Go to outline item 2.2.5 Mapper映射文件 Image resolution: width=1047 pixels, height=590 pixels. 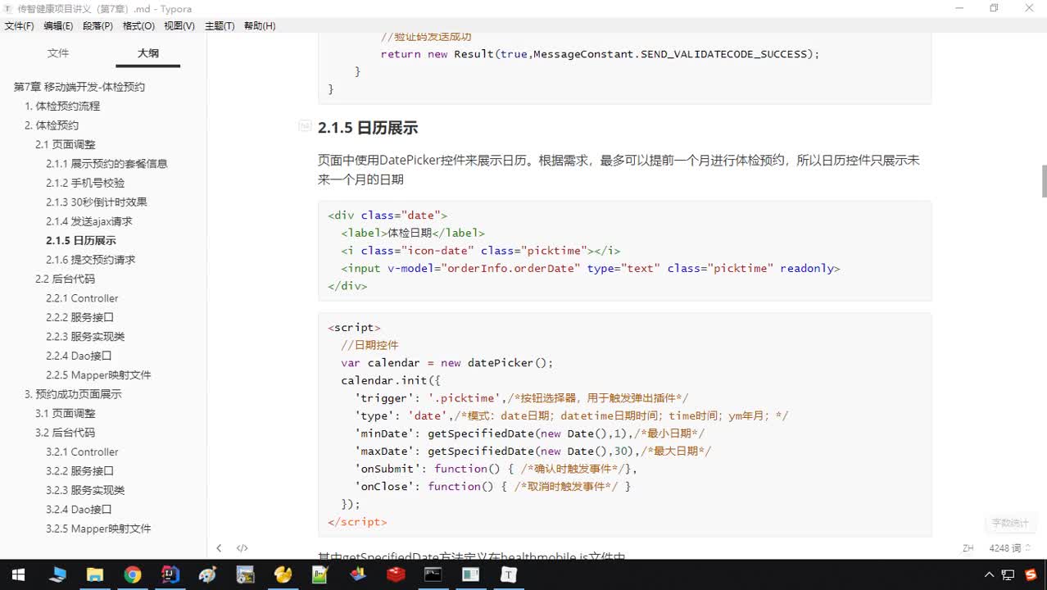point(98,375)
